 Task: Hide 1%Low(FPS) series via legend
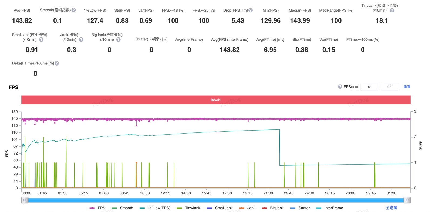(155, 208)
